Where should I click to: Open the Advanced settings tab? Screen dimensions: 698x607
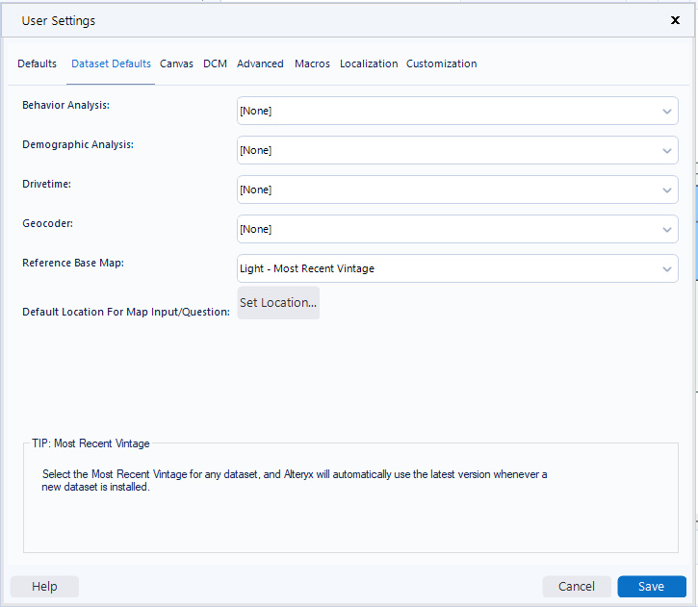point(260,64)
